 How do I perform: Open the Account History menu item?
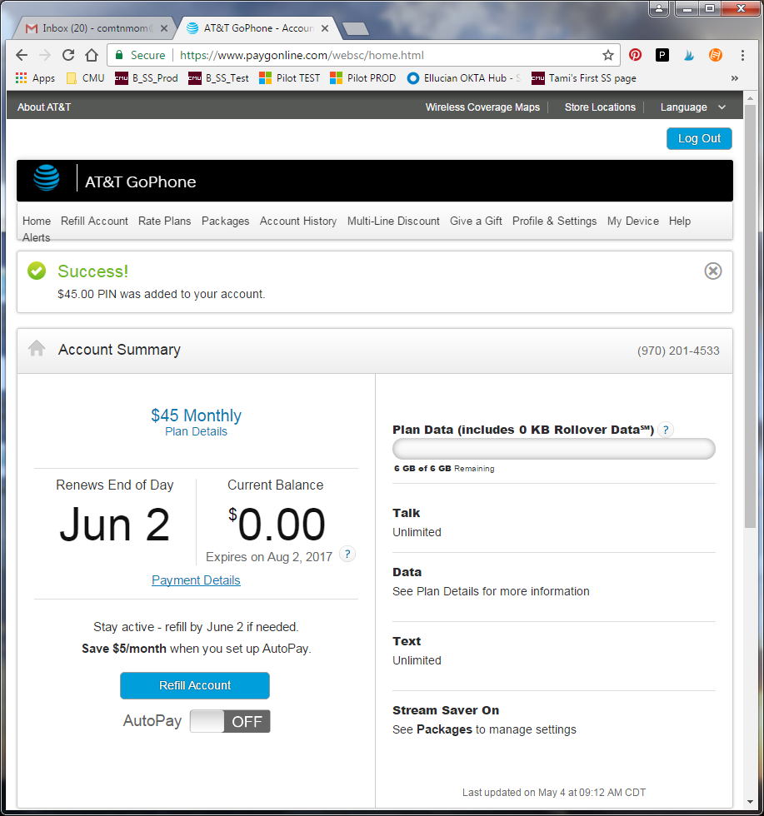point(298,221)
